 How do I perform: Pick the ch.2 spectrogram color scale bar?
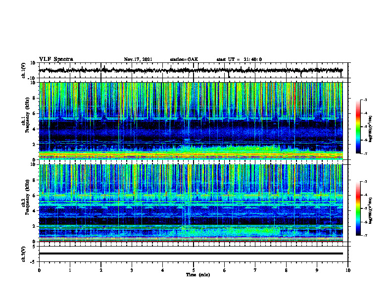click(358, 208)
